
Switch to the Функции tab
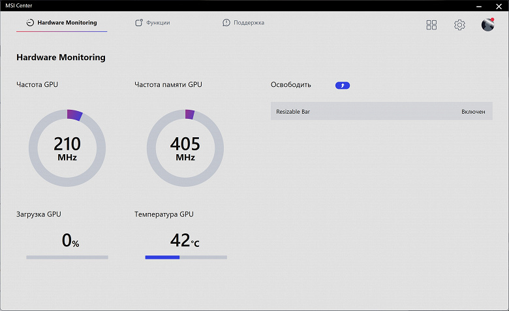[158, 23]
